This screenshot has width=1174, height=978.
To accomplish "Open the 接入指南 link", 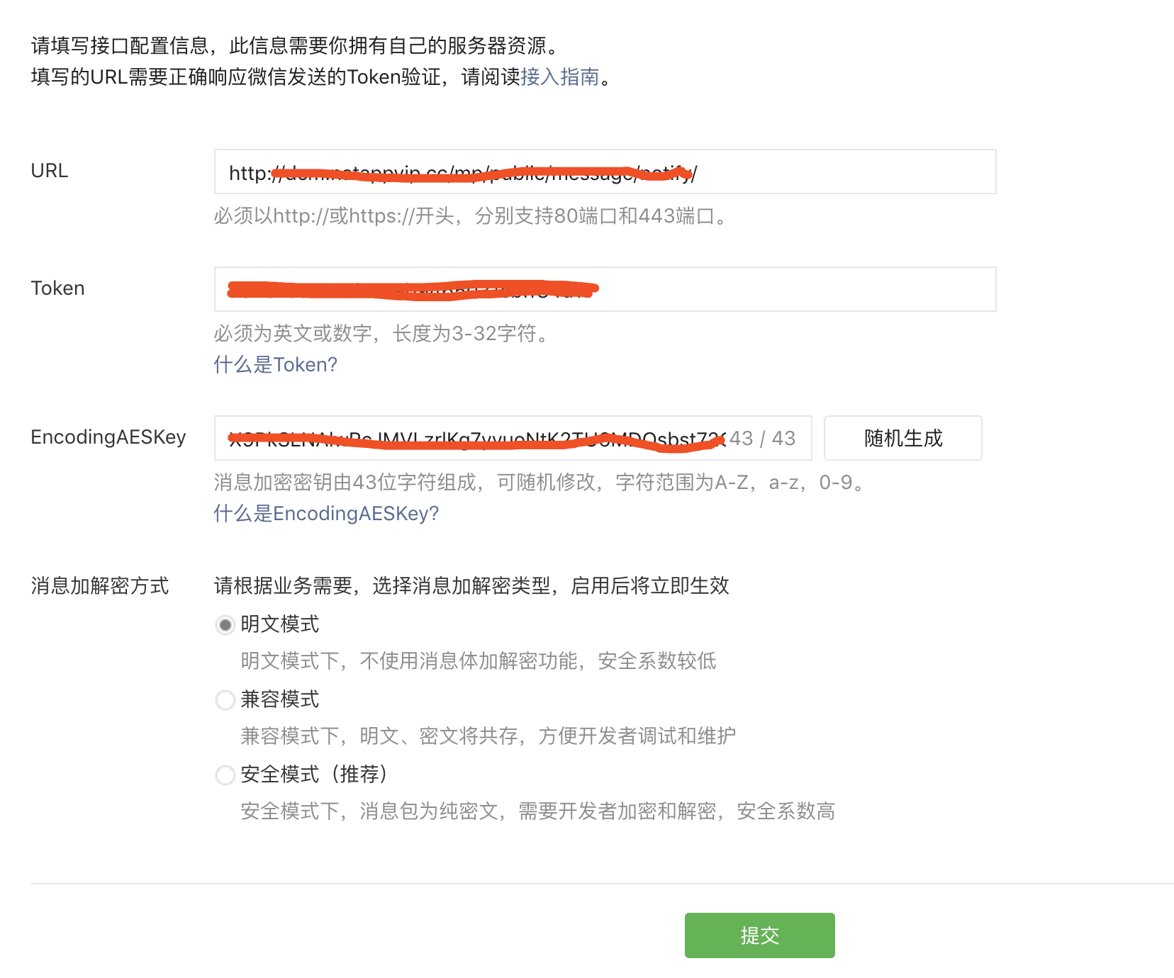I will (560, 77).
